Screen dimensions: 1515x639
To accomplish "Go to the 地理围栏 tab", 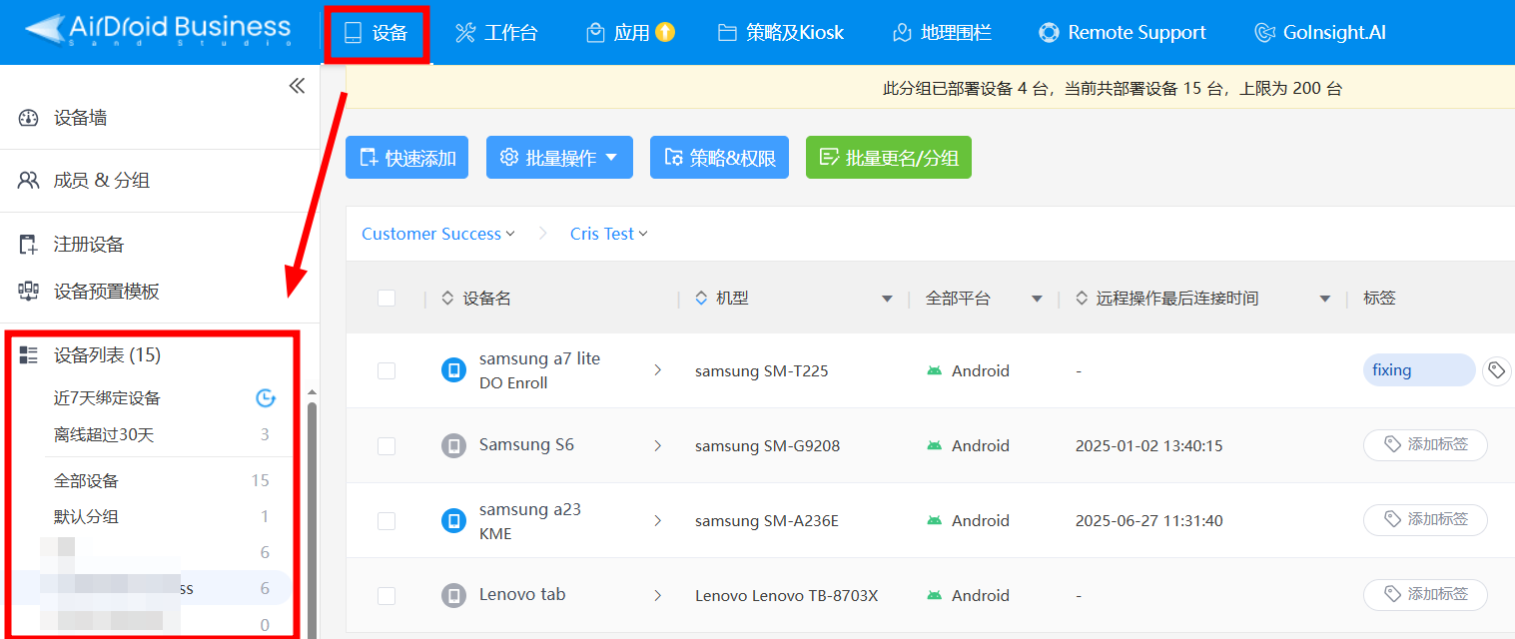I will [942, 33].
